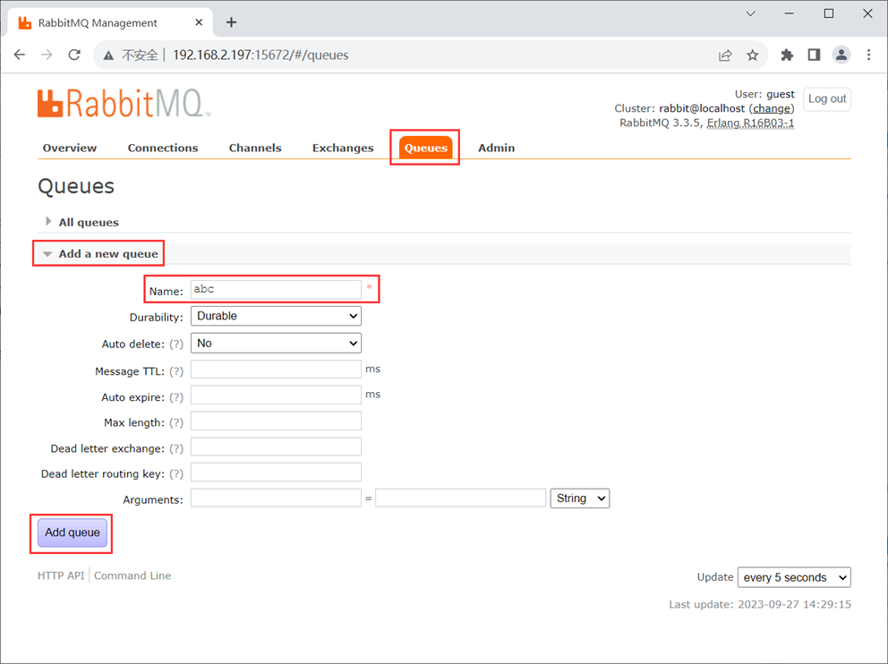The width and height of the screenshot is (888, 664).
Task: Click the Arguments value input field
Action: coord(460,498)
